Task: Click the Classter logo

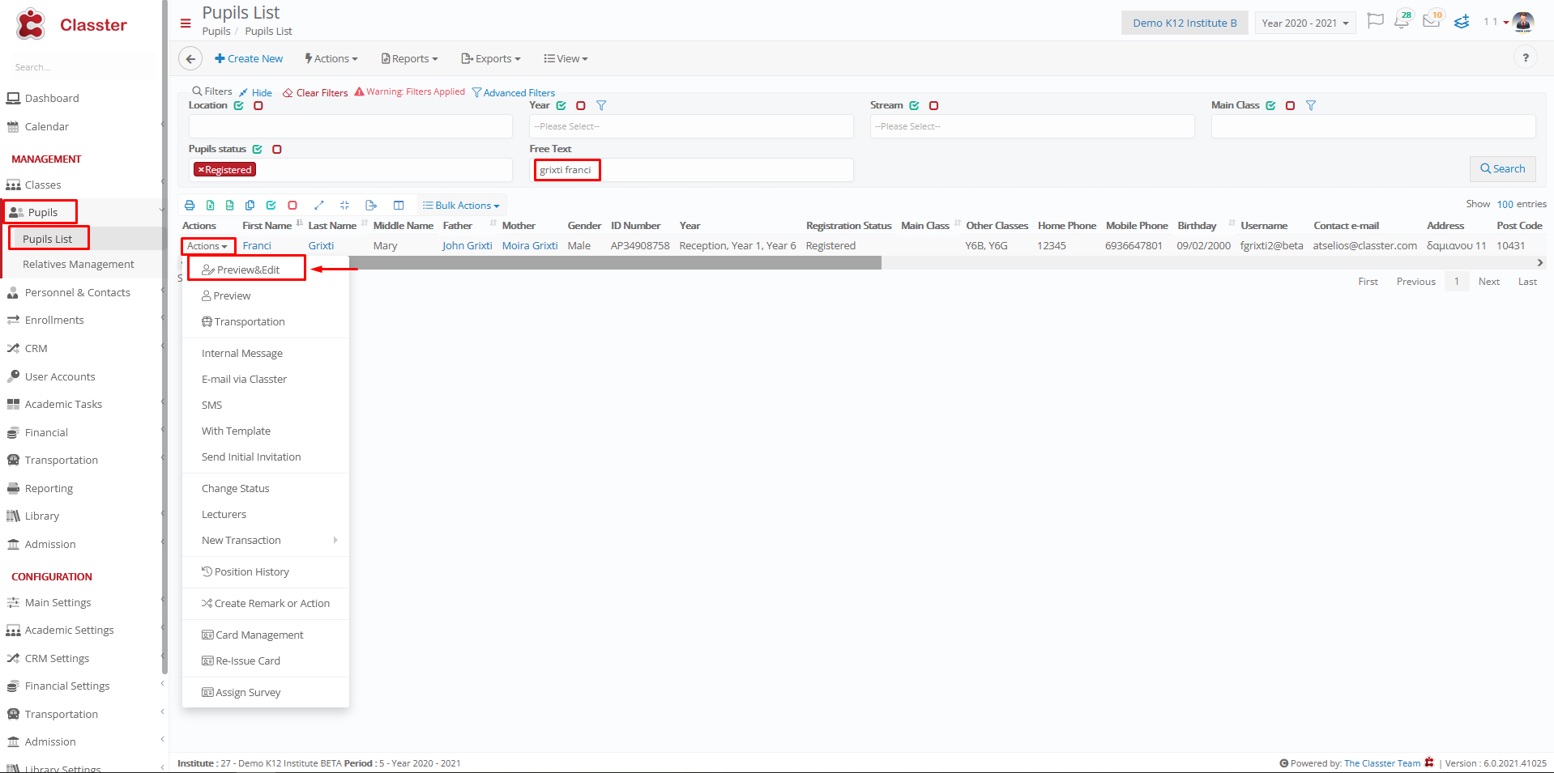Action: click(x=71, y=24)
